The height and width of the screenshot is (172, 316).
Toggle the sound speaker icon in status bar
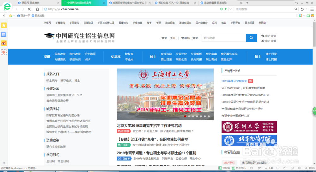pos(300,168)
